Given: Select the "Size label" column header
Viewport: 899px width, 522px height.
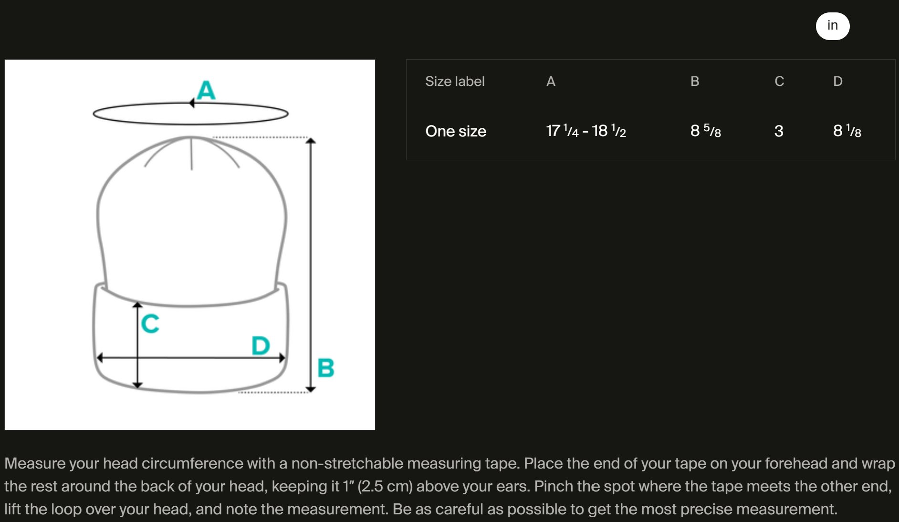Looking at the screenshot, I should [x=455, y=82].
